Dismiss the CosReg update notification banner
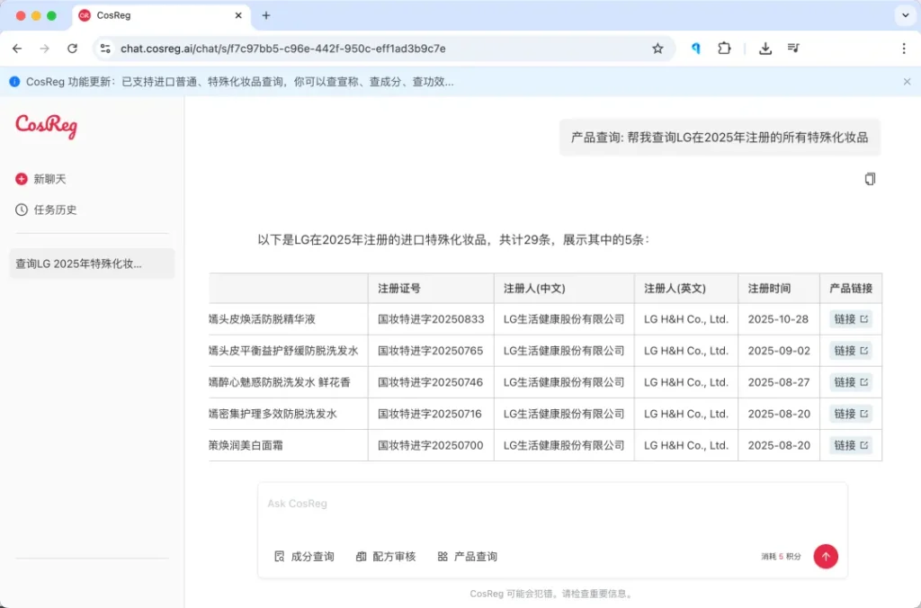 click(907, 82)
